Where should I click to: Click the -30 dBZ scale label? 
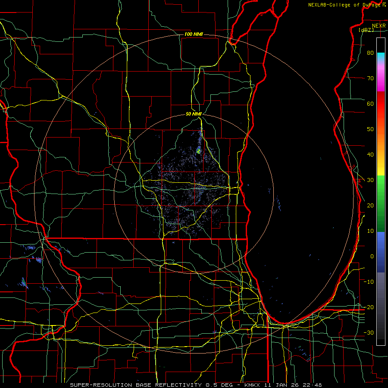[369, 332]
